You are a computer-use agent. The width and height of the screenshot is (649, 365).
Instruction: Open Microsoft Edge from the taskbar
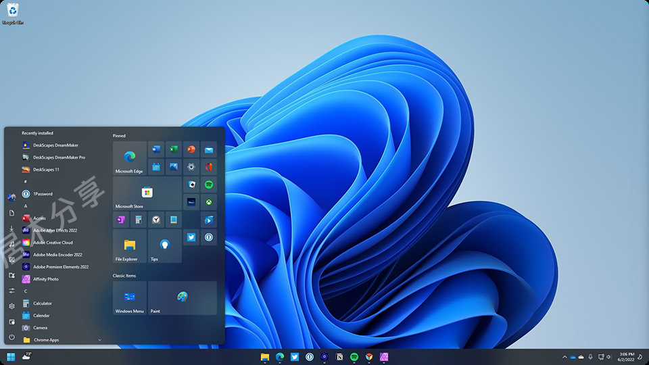pyautogui.click(x=280, y=357)
